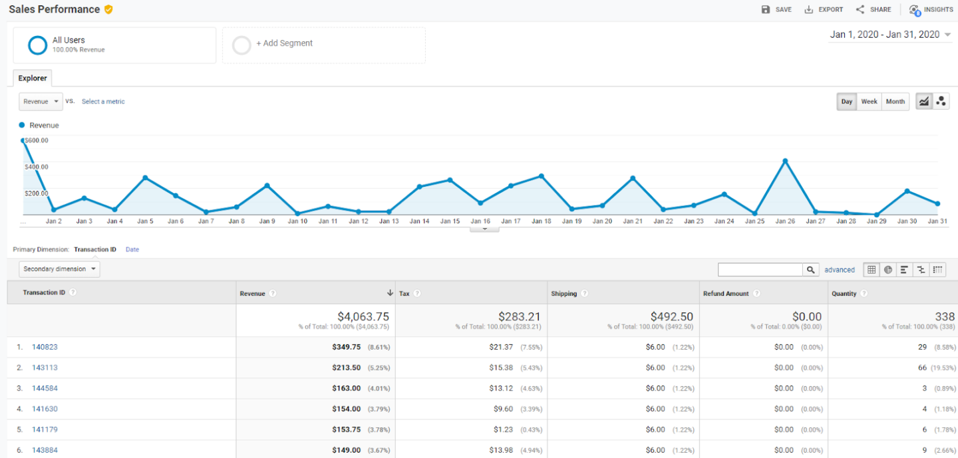
Task: Click the verified shield badge icon
Action: pyautogui.click(x=108, y=9)
